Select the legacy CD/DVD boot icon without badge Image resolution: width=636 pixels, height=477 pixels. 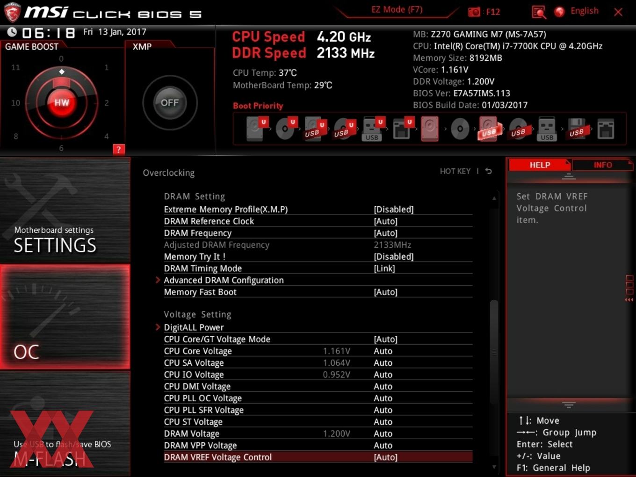460,129
